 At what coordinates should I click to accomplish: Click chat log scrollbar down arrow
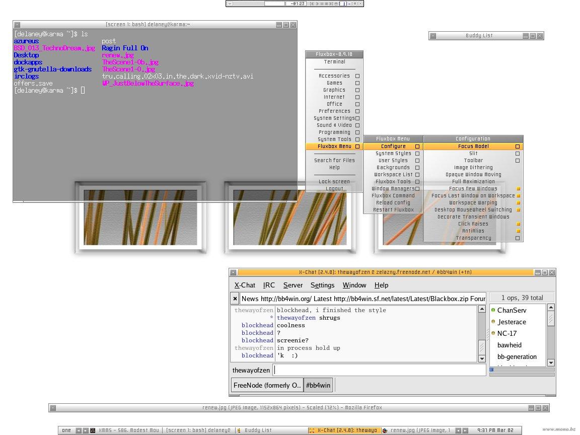point(482,358)
